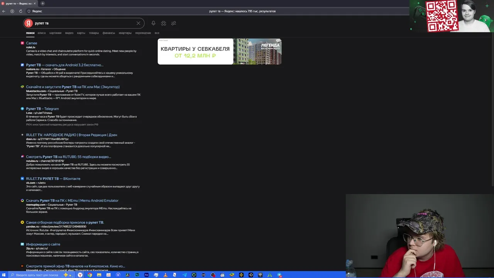Switch to the карты search tab
Screen dimensions: 494x278
tap(81, 33)
